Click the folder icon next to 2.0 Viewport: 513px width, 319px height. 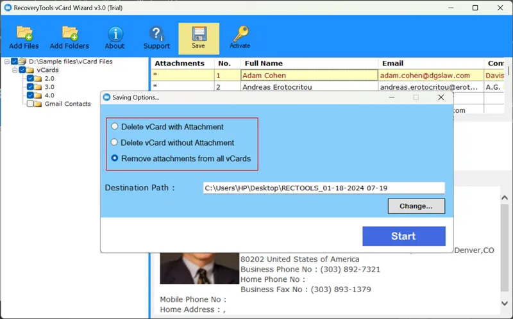pos(38,78)
